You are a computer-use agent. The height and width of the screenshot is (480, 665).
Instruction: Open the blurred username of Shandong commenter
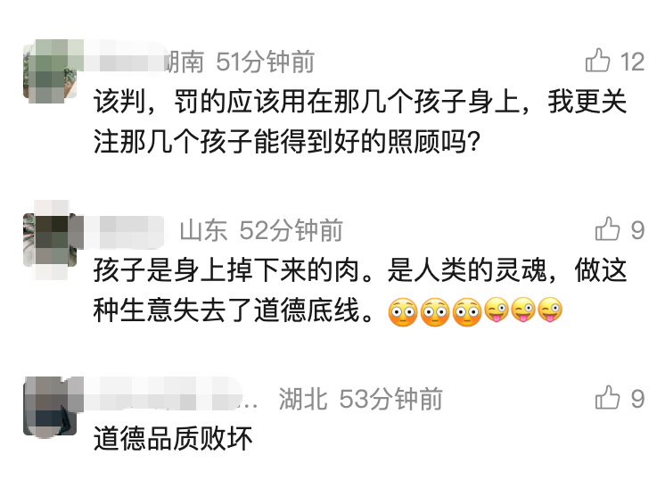click(x=124, y=232)
